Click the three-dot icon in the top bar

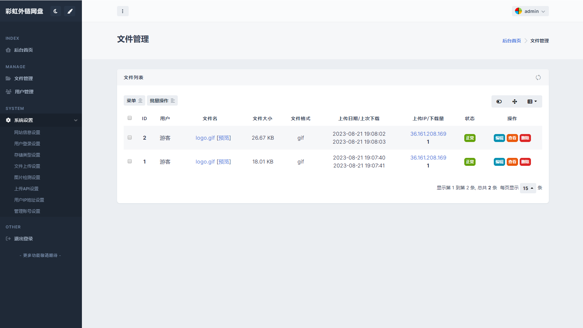click(x=123, y=11)
